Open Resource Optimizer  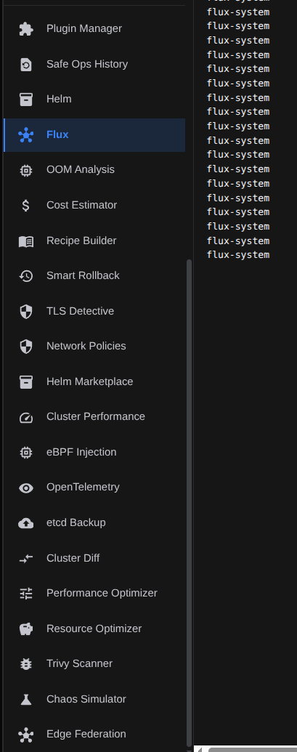point(94,628)
